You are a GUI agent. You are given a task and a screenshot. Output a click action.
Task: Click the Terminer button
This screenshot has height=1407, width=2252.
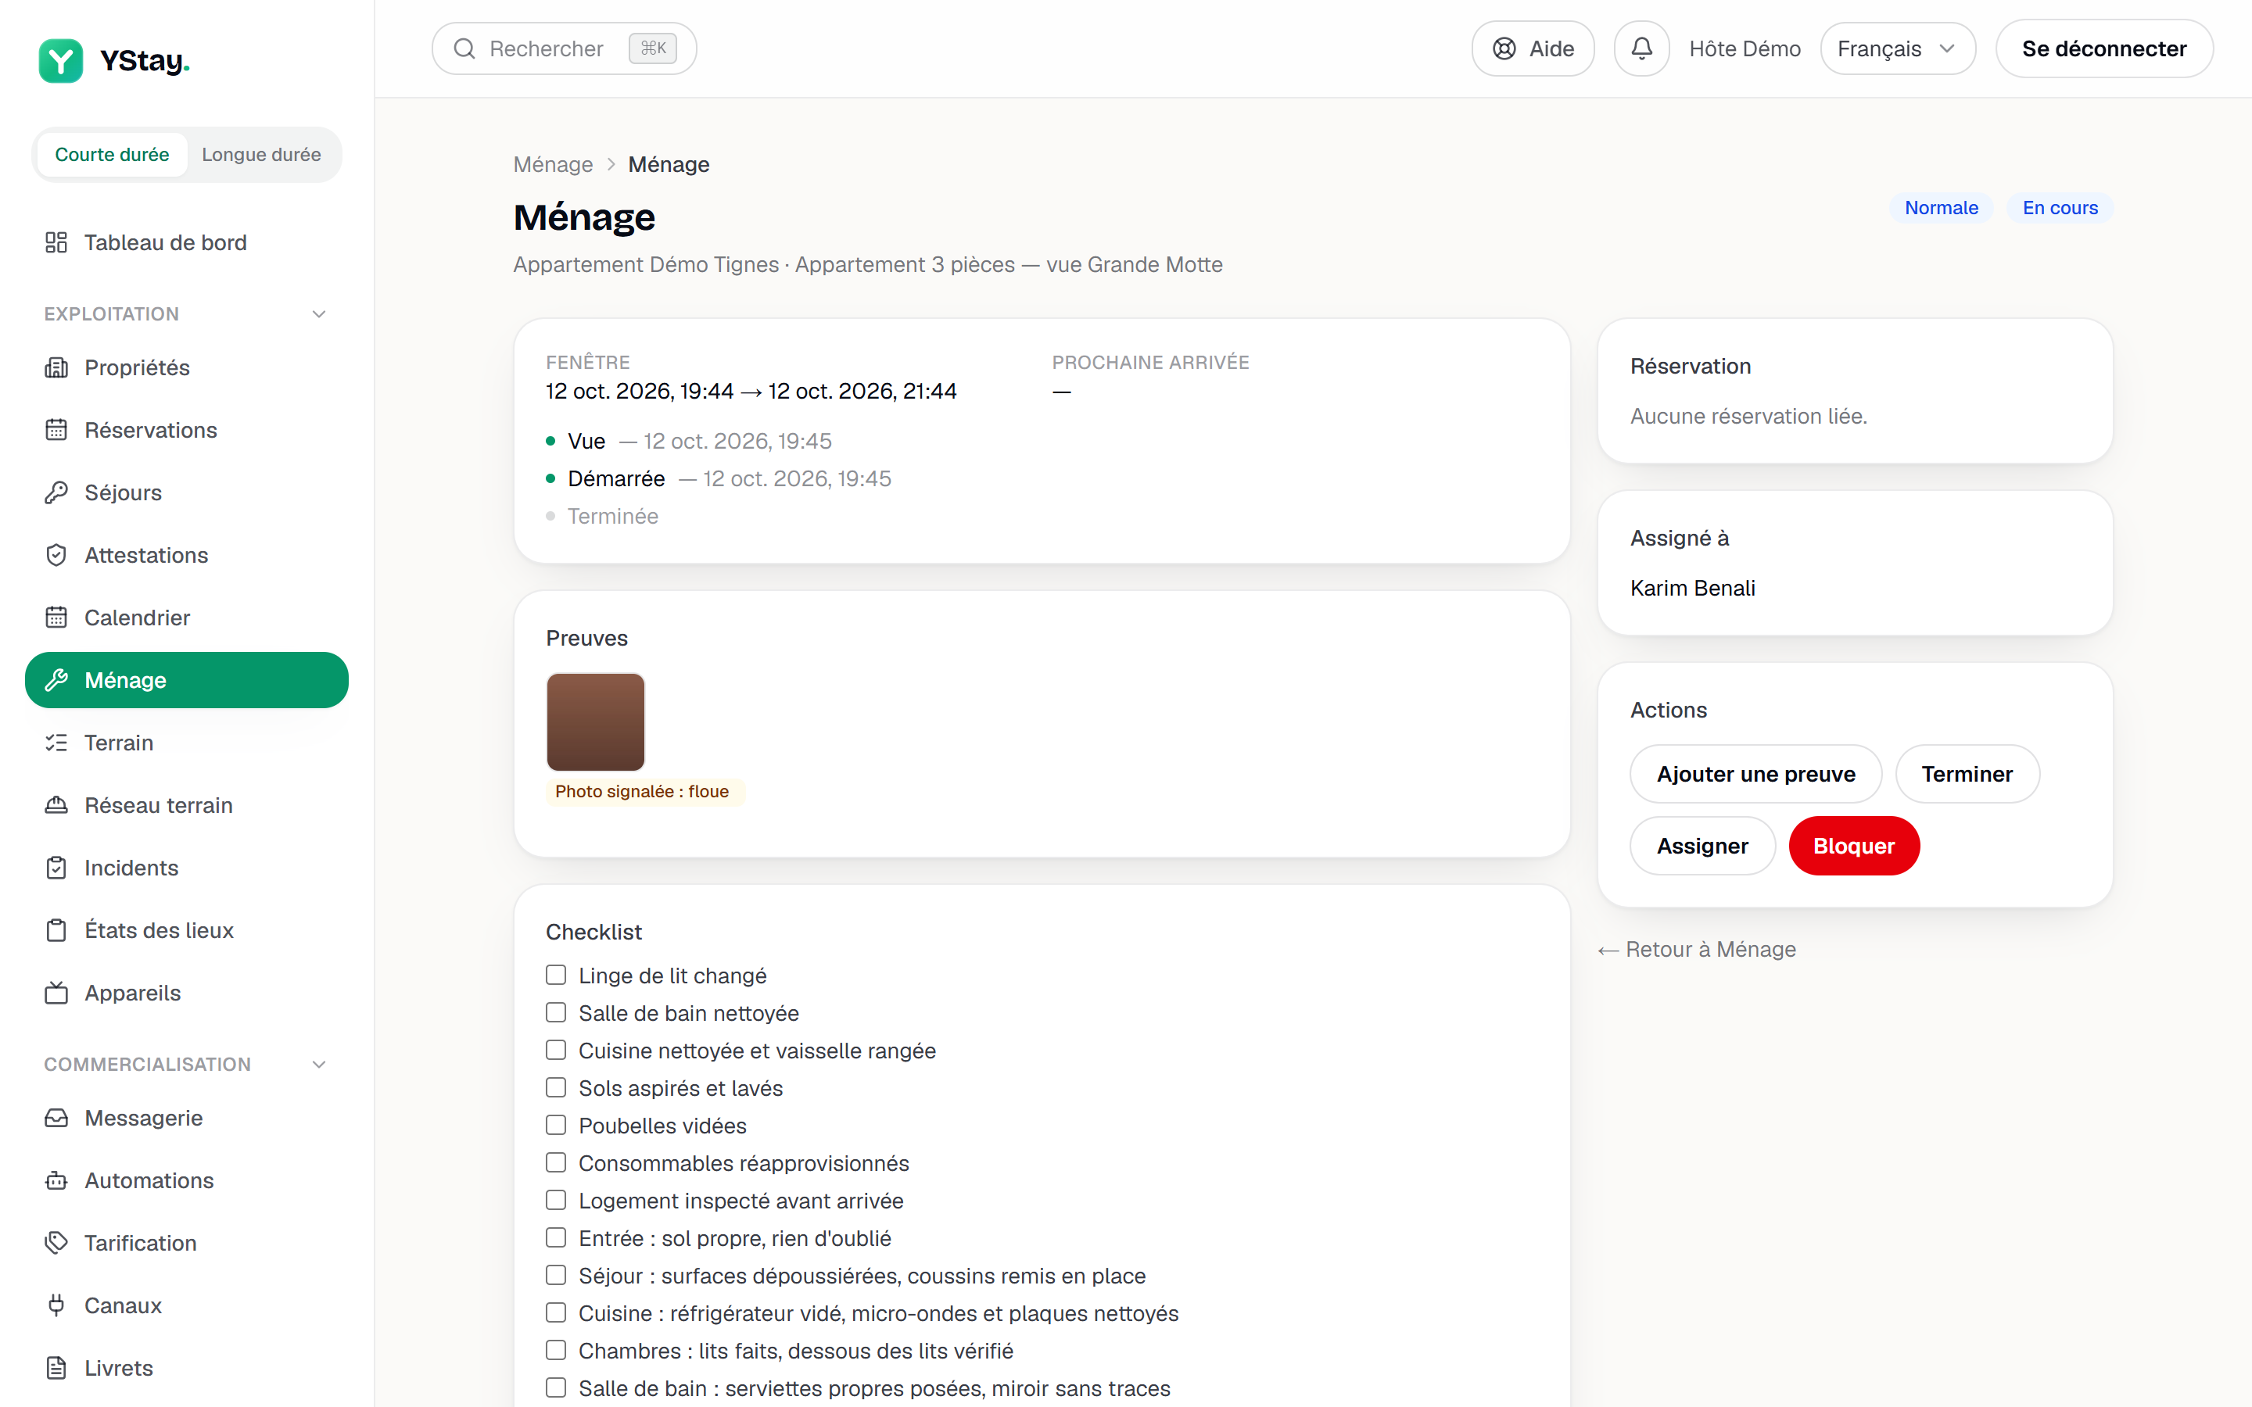(x=1967, y=774)
